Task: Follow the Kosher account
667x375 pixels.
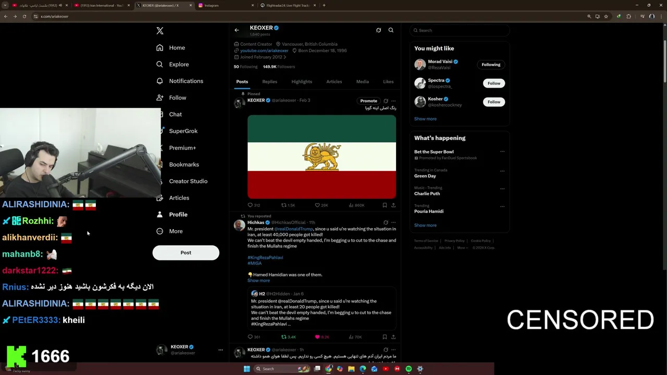Action: click(493, 102)
